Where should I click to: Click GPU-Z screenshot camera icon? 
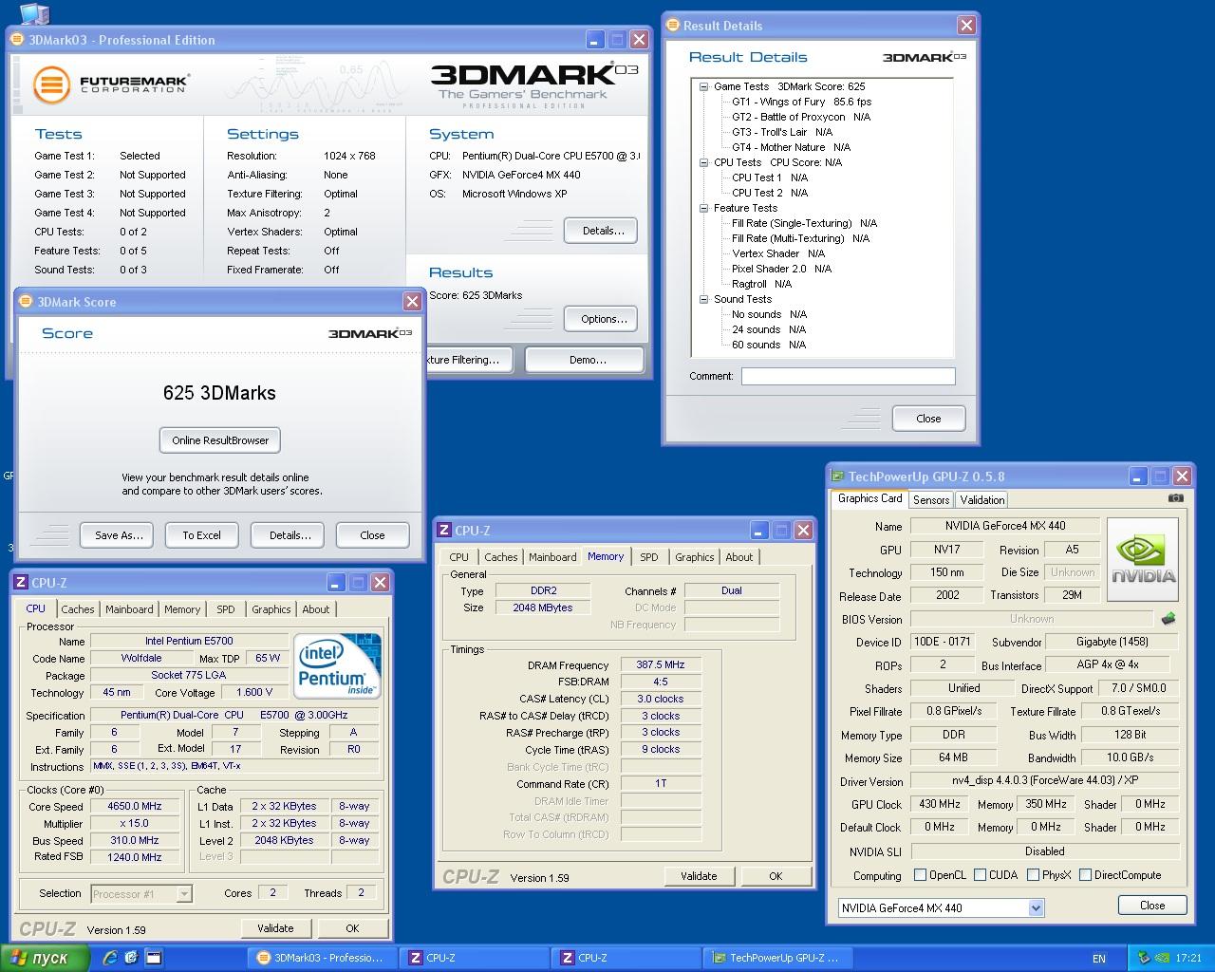(1175, 498)
